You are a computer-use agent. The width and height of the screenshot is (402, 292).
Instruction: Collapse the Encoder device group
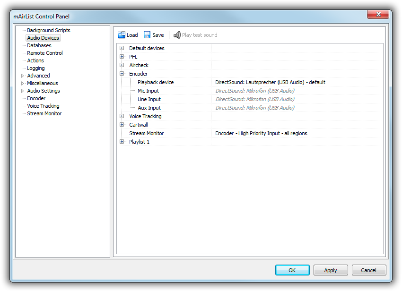click(122, 74)
